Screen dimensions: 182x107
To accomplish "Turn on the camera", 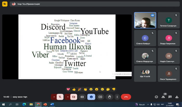I will 74,97.
